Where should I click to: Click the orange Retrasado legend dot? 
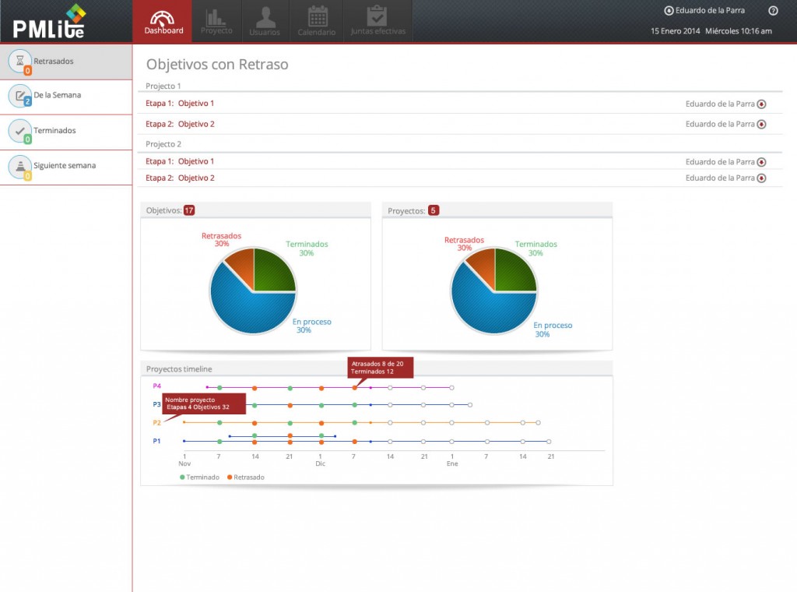pyautogui.click(x=230, y=477)
